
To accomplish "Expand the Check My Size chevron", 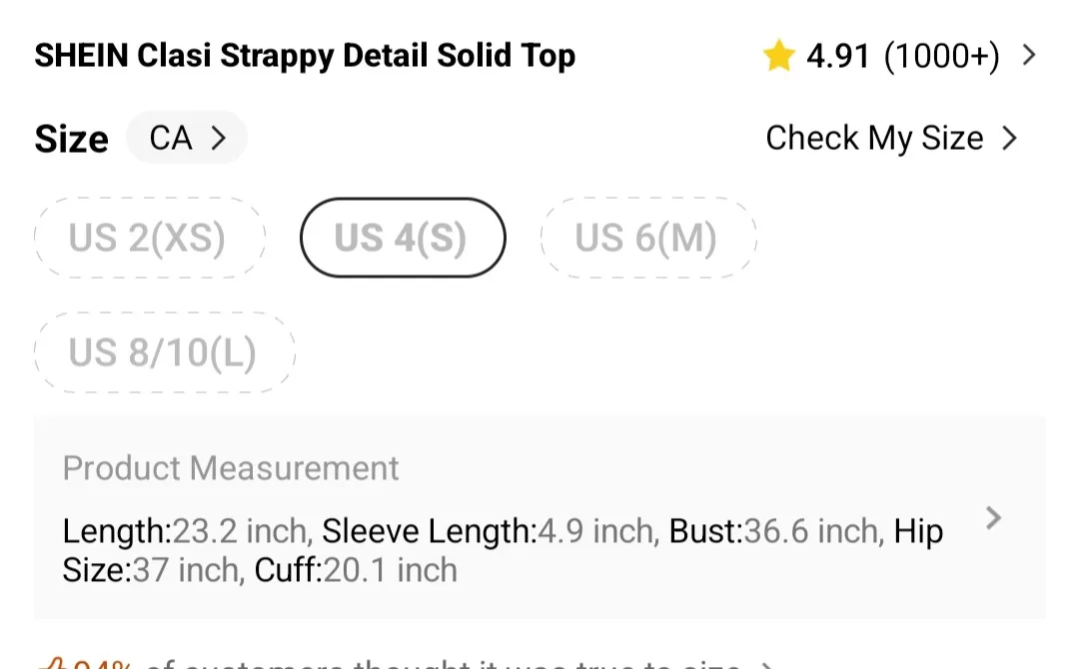I will [x=1011, y=138].
